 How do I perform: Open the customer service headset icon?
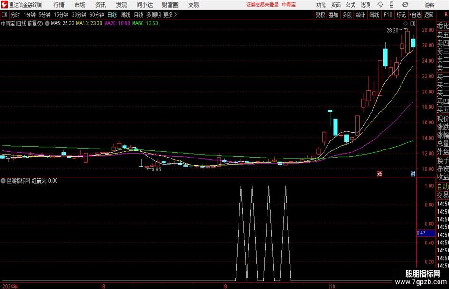click(380, 5)
